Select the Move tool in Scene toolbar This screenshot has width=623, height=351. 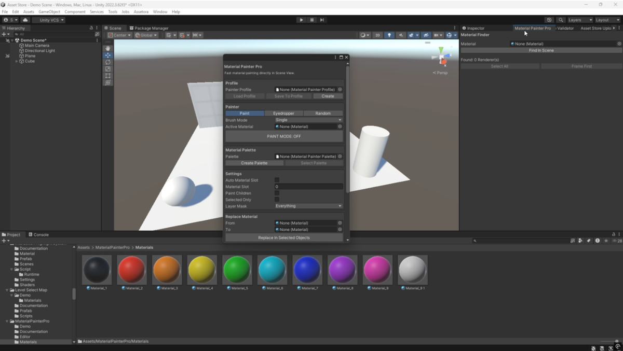(x=108, y=55)
